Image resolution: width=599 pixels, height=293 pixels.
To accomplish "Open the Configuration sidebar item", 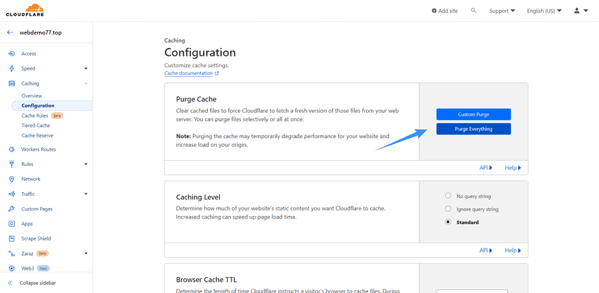I will 51,106.
